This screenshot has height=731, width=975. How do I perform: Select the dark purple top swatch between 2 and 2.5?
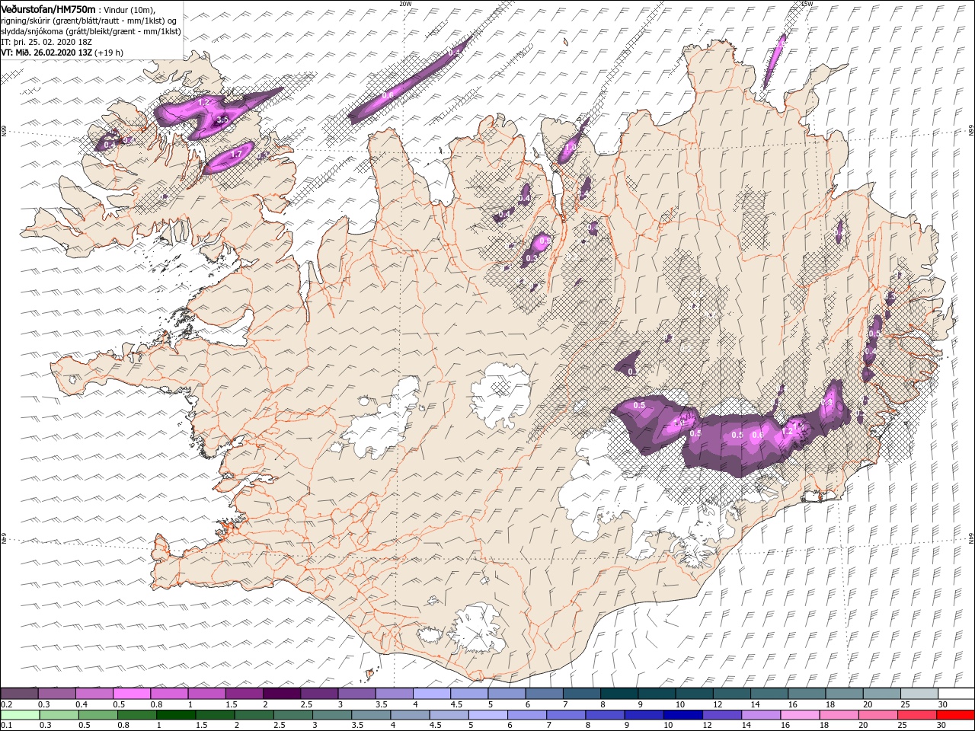click(281, 694)
